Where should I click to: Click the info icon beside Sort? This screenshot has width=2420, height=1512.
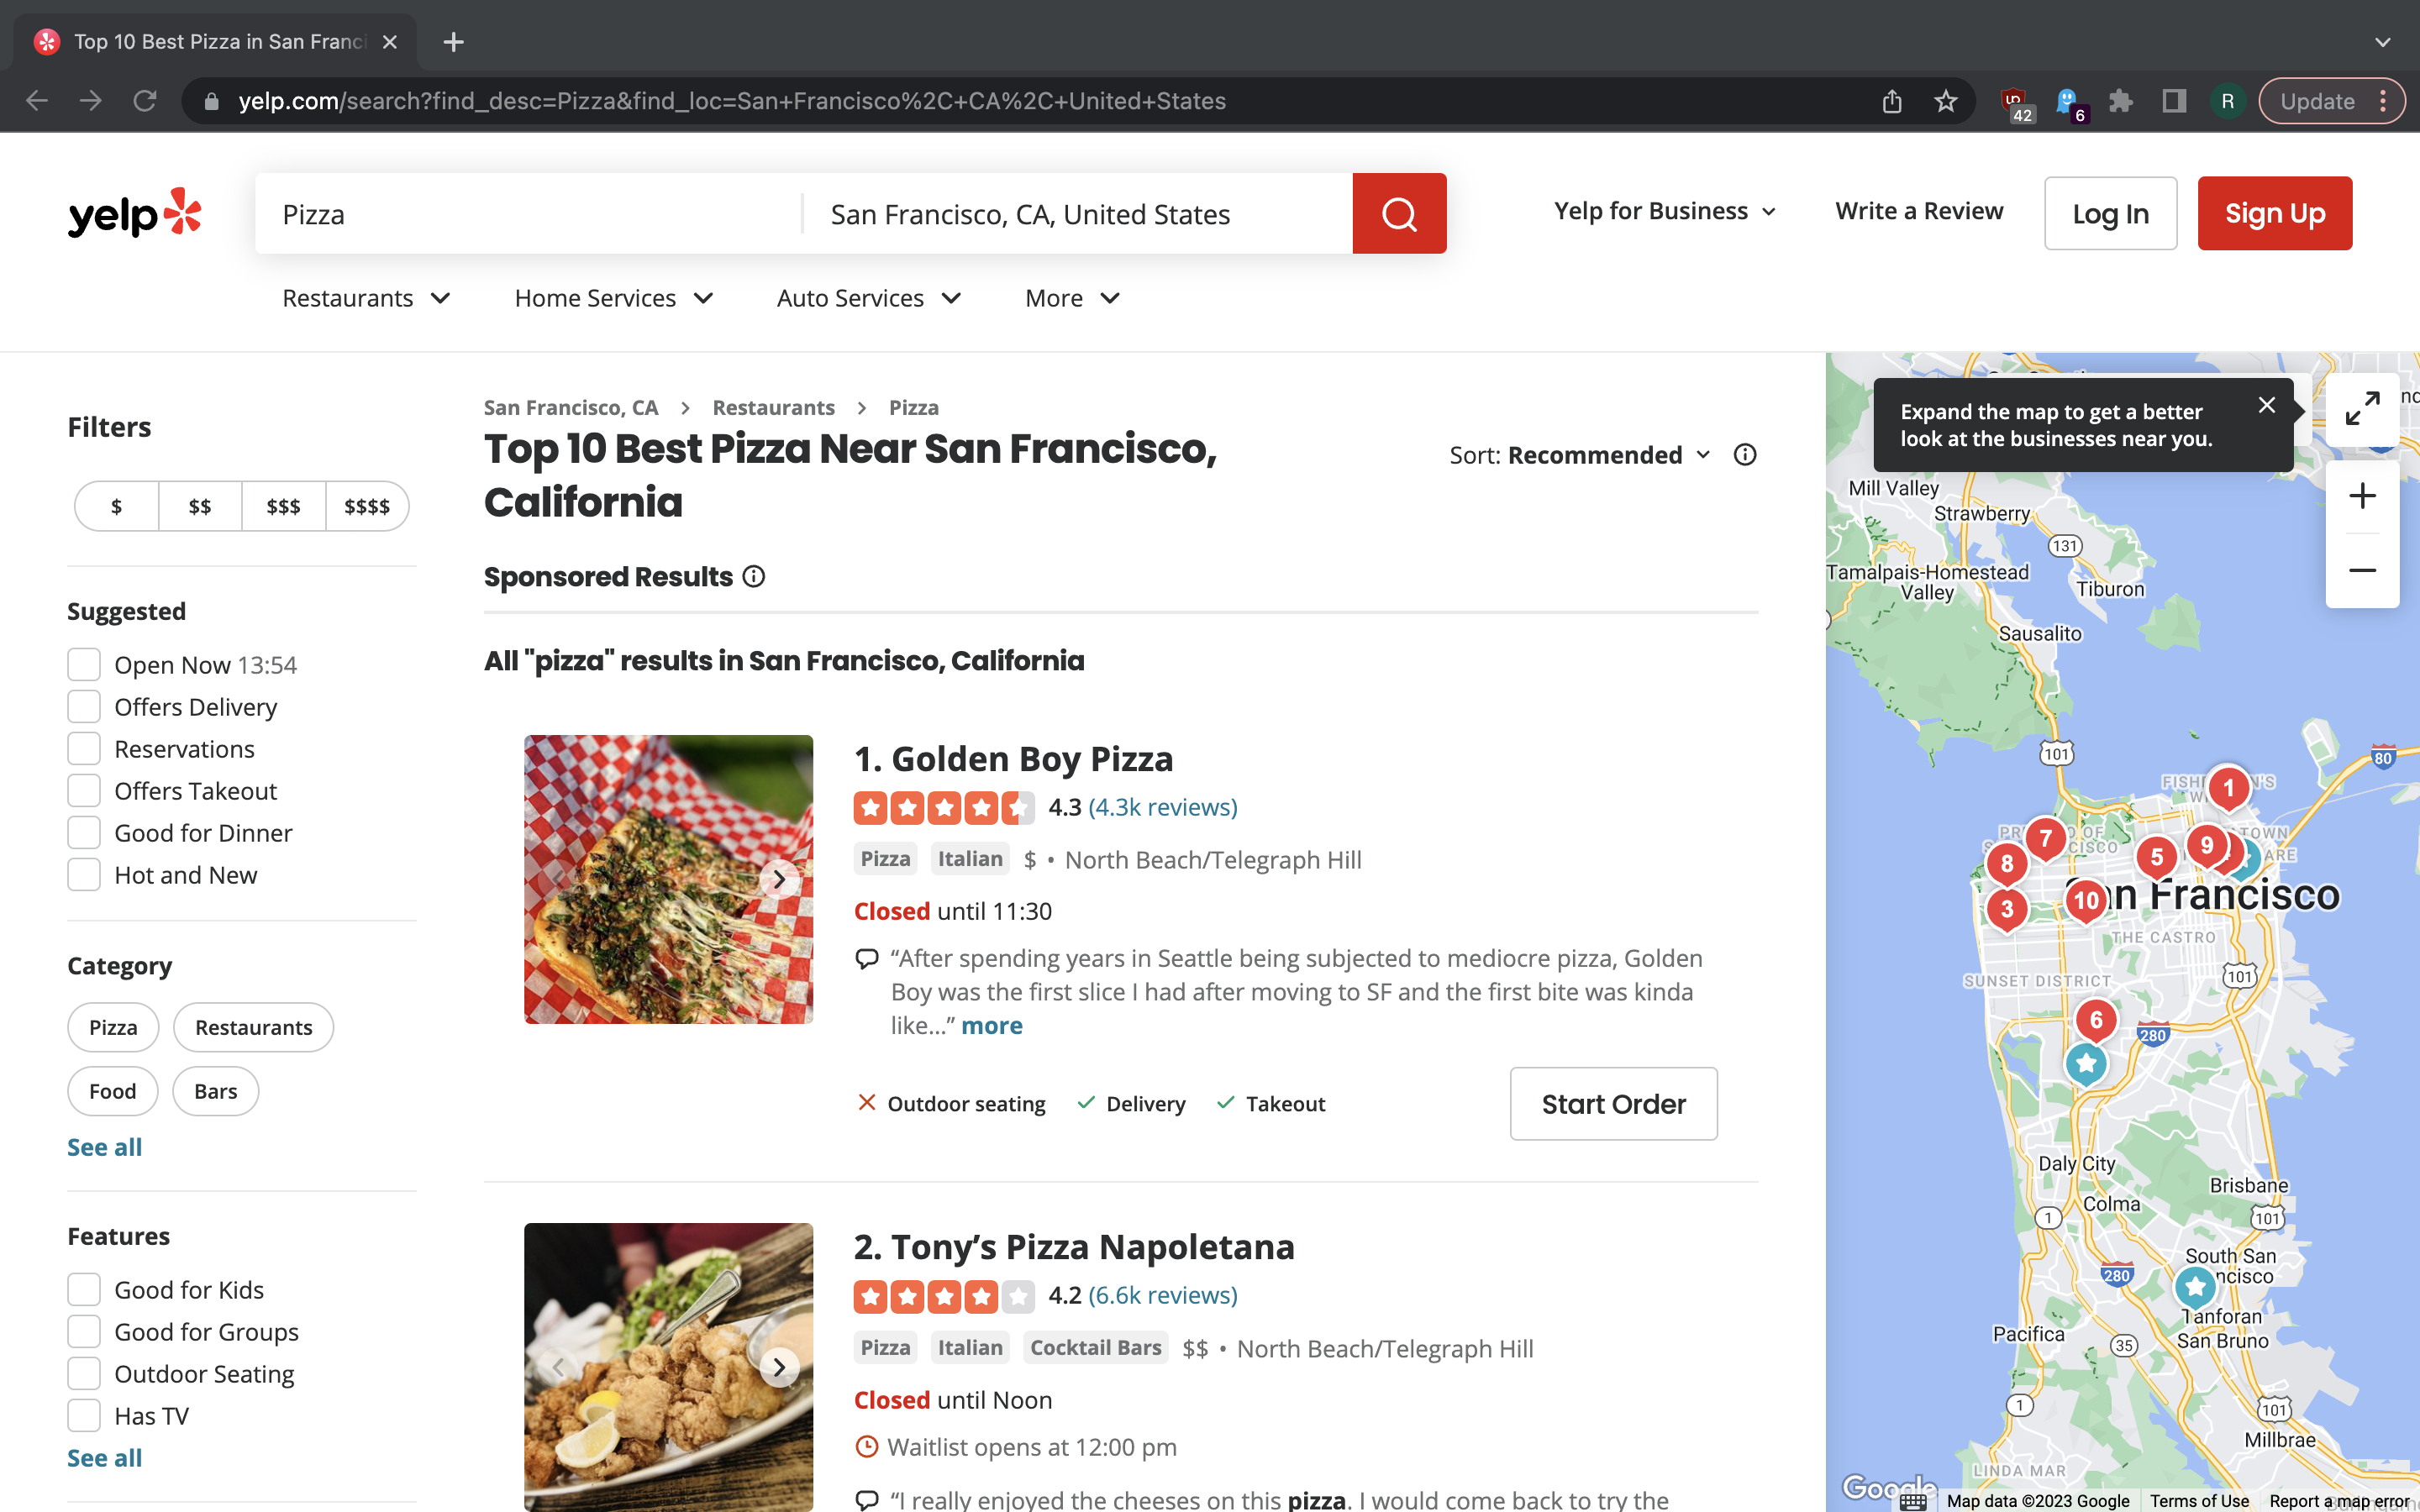pyautogui.click(x=1745, y=455)
